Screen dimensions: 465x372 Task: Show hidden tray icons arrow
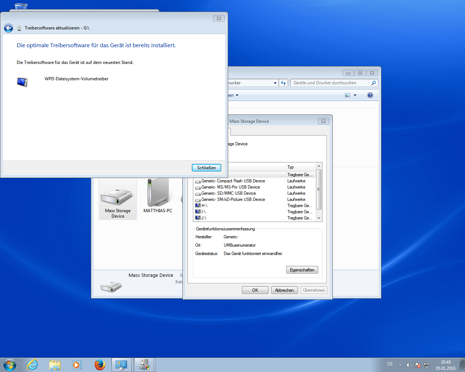pos(400,365)
